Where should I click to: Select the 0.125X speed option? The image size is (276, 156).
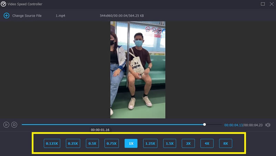coord(52,143)
